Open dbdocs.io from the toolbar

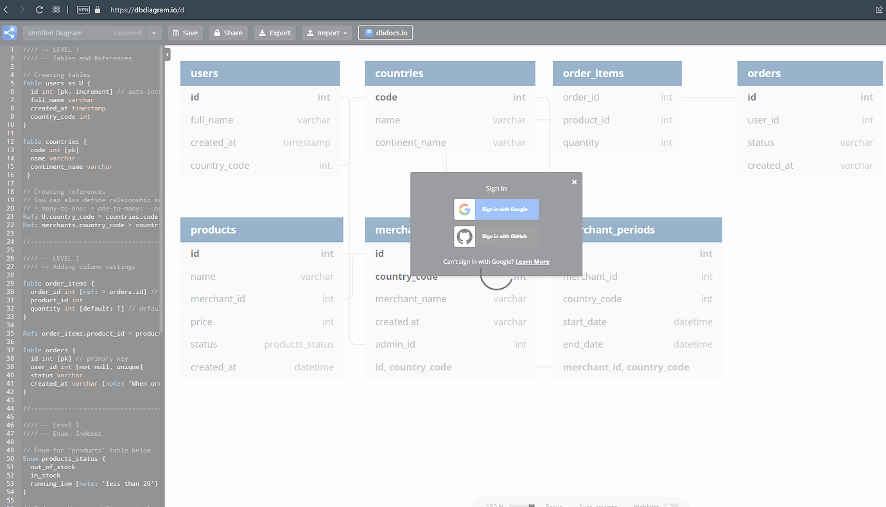click(x=385, y=33)
